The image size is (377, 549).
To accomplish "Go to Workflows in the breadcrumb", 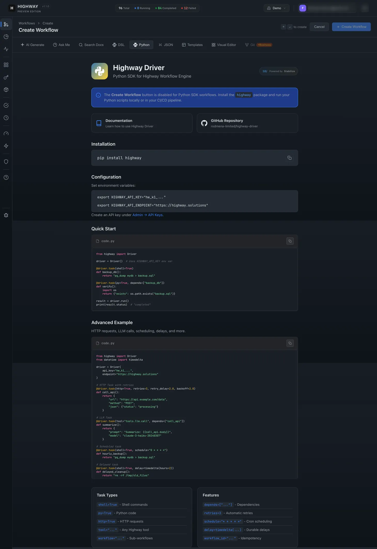I will coord(27,23).
